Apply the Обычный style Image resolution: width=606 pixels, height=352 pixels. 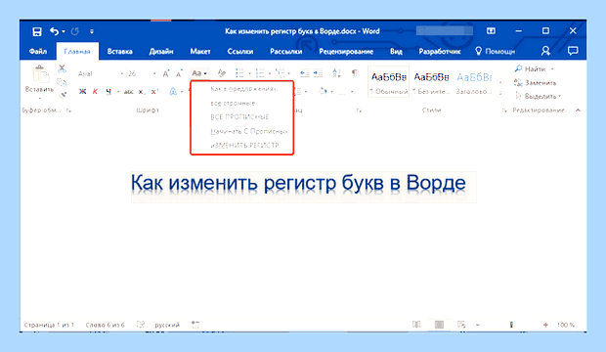(x=388, y=81)
